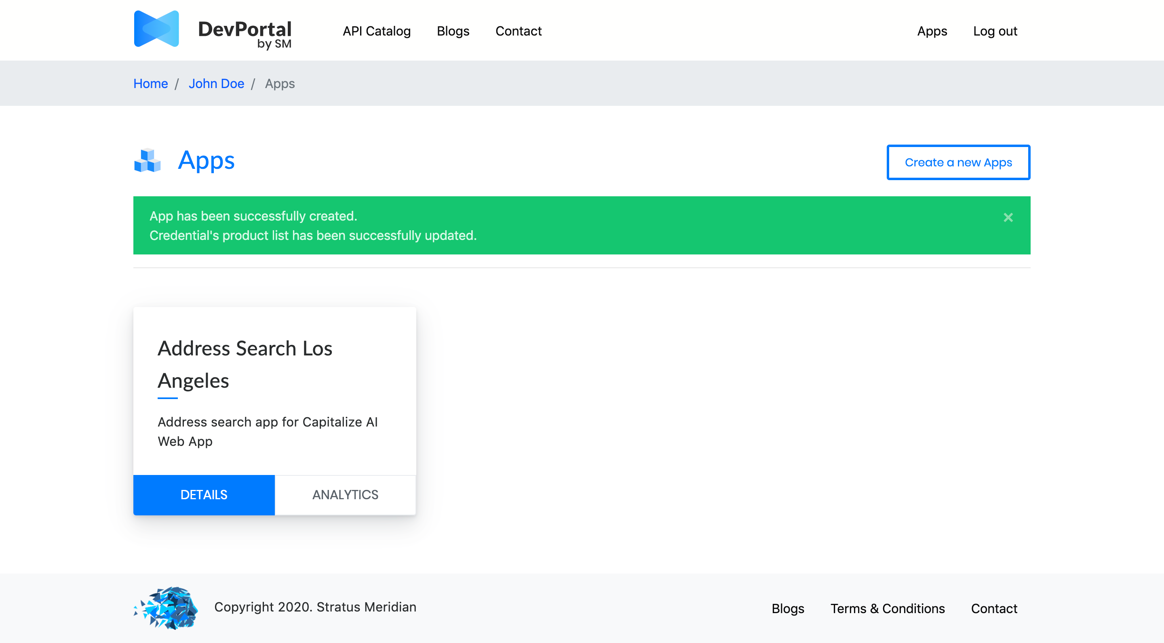The image size is (1164, 643).
Task: Go to Apps from the header menu
Action: pyautogui.click(x=932, y=31)
